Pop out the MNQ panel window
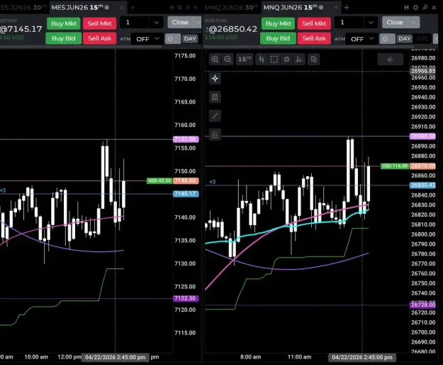Image resolution: width=443 pixels, height=365 pixels. tap(425, 8)
